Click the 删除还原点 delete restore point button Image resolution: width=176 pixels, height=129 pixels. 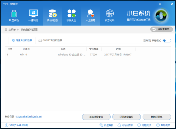tap(157, 117)
